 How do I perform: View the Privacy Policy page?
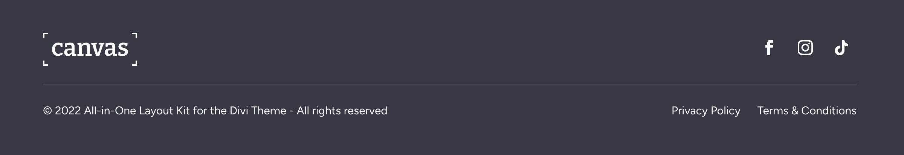click(705, 111)
